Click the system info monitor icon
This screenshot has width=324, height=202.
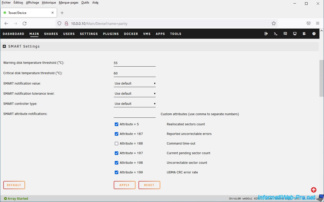295,34
